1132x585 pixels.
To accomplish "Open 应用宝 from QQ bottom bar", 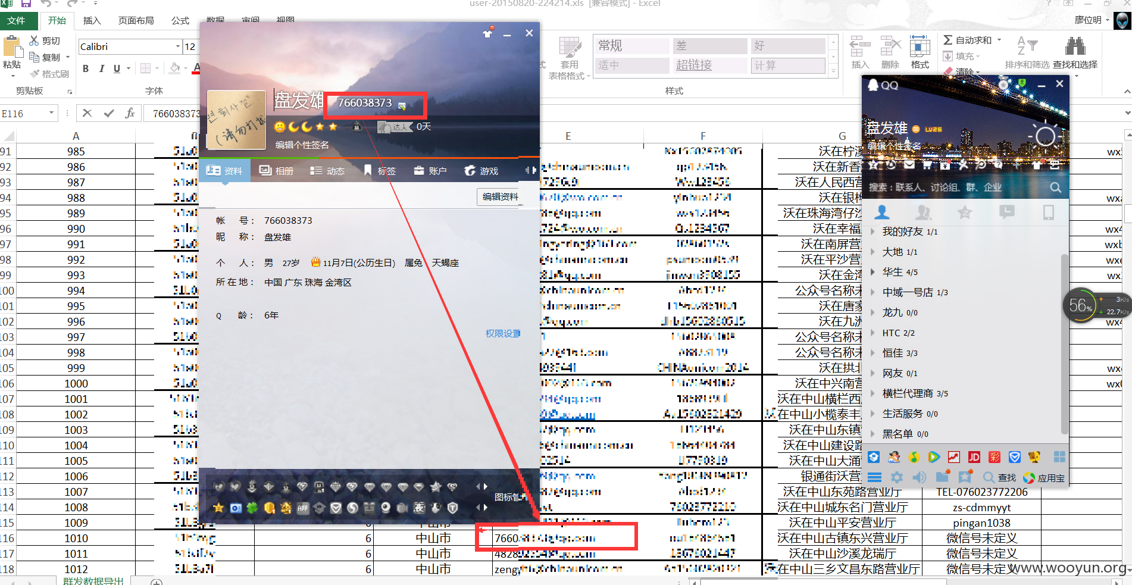I will point(1044,477).
